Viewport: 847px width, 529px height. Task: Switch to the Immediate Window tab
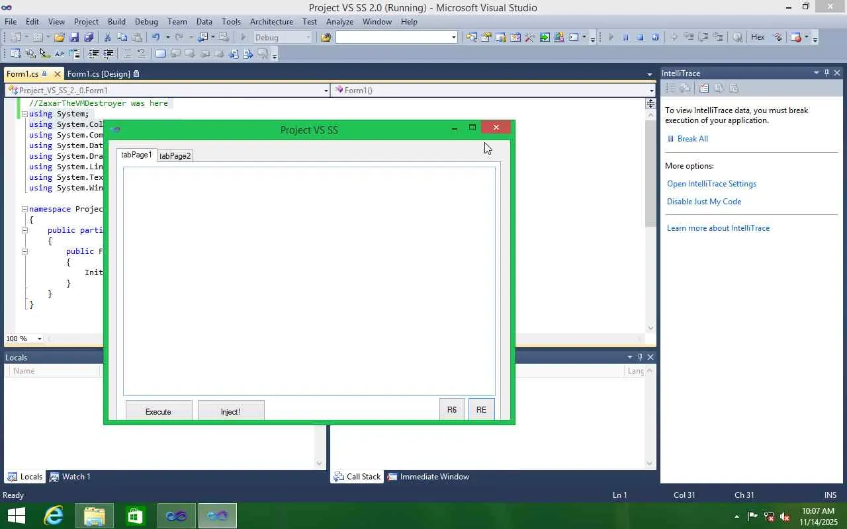428,477
